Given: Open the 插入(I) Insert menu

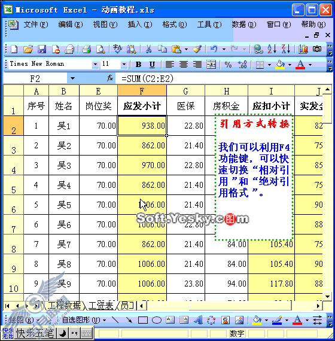Looking at the screenshot, I should [140, 25].
